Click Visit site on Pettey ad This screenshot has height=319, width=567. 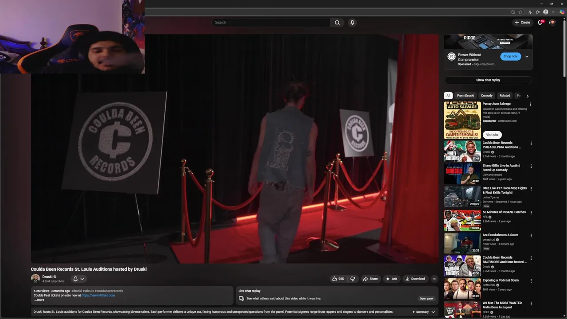tap(492, 135)
